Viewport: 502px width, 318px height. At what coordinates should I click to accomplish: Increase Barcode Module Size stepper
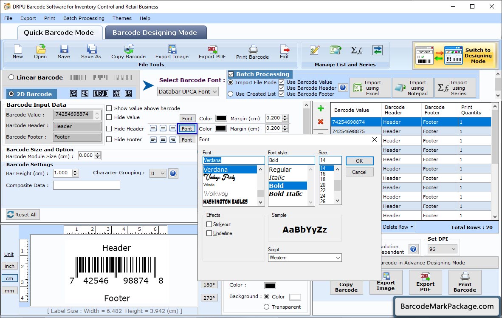point(98,153)
